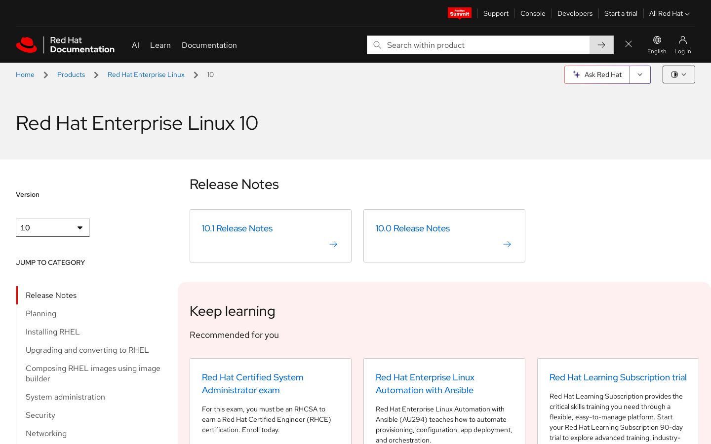Toggle the color theme contrast switcher
The width and height of the screenshot is (711, 444).
(x=679, y=74)
